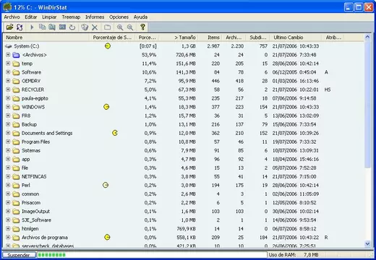Sort by the Ultimo Cambio column header
This screenshot has height=260, width=376.
tap(296, 38)
